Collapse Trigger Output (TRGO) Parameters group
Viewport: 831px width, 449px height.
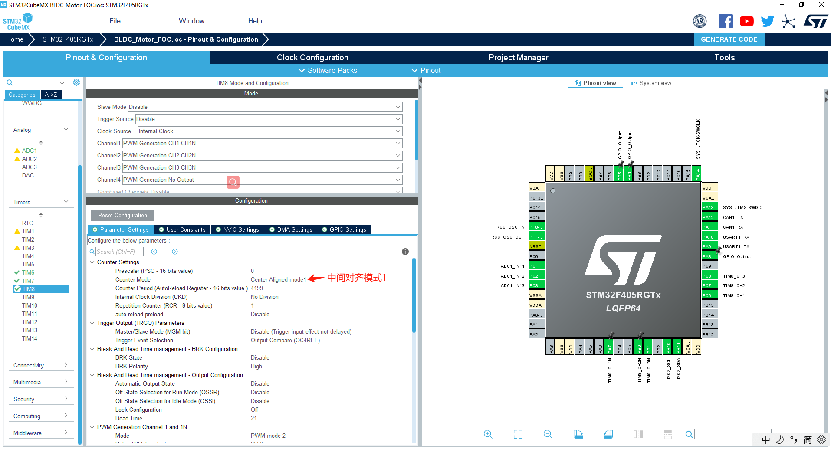click(x=92, y=323)
